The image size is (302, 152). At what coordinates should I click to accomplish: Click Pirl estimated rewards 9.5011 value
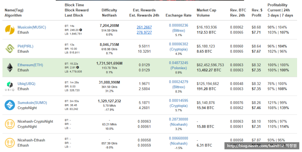(x=144, y=46)
